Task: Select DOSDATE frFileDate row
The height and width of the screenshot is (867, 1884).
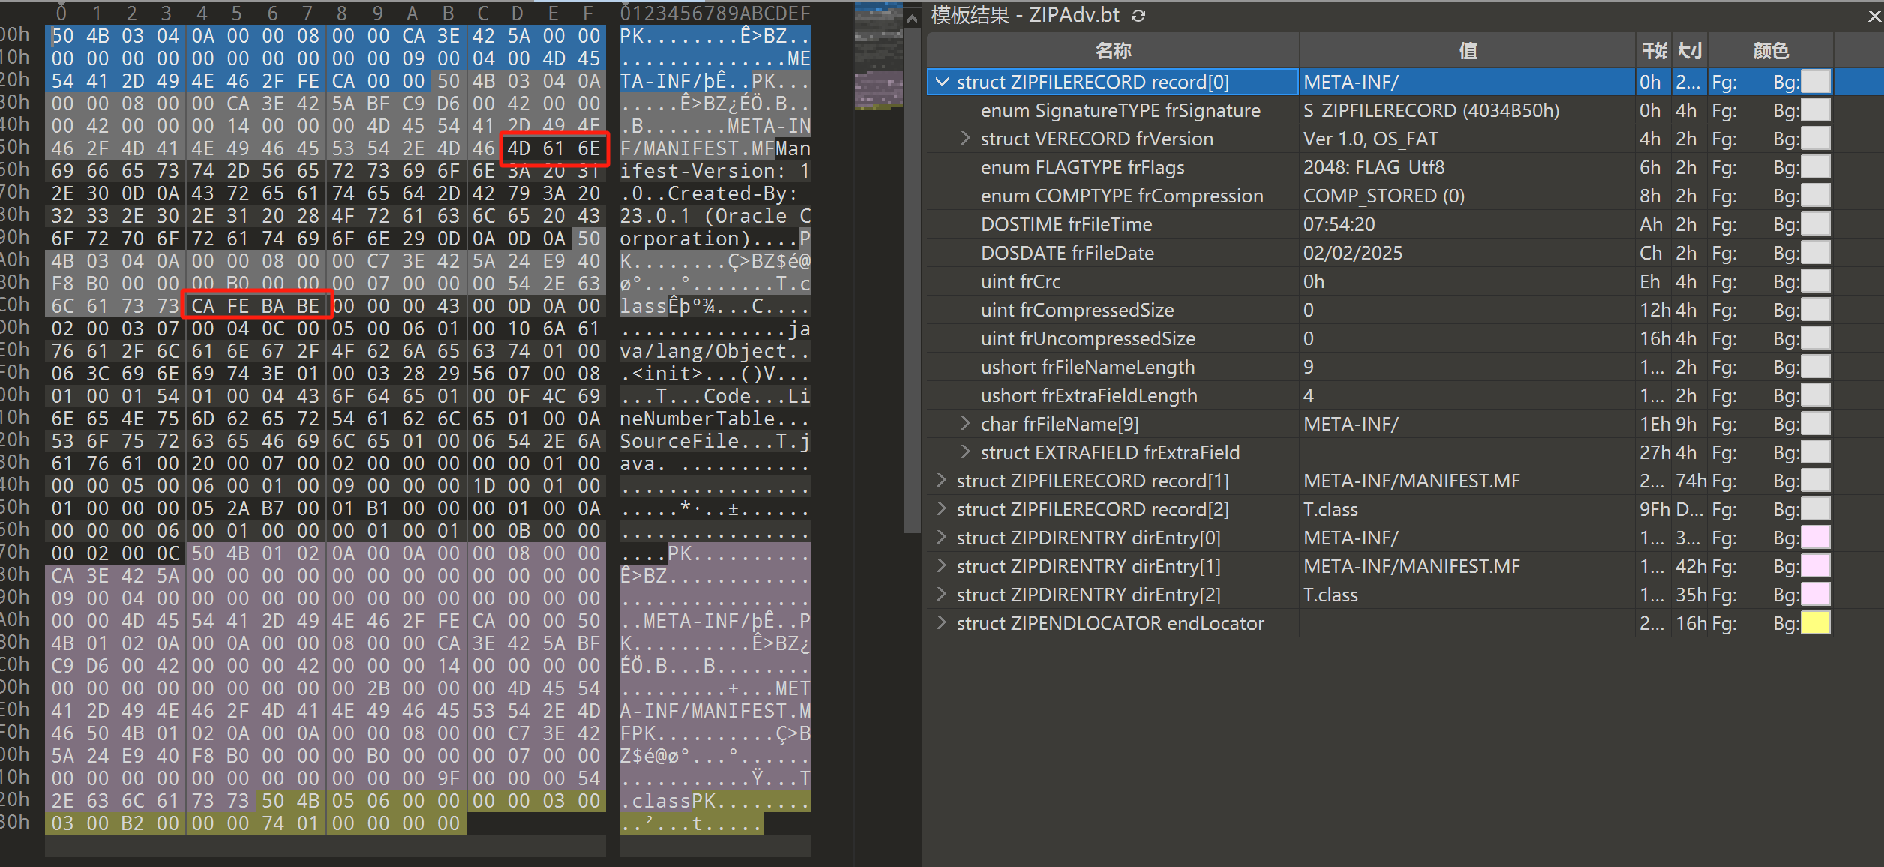Action: click(1066, 253)
